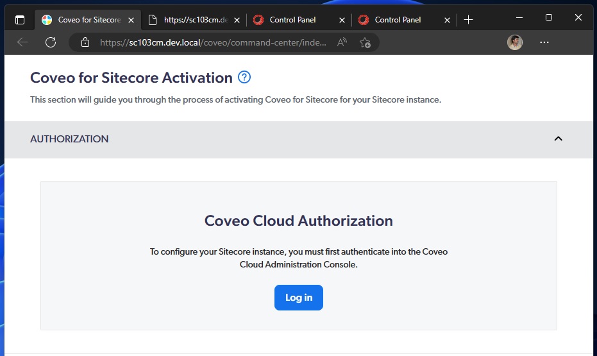This screenshot has height=356, width=597.
Task: Open the browser profile avatar
Action: [515, 42]
